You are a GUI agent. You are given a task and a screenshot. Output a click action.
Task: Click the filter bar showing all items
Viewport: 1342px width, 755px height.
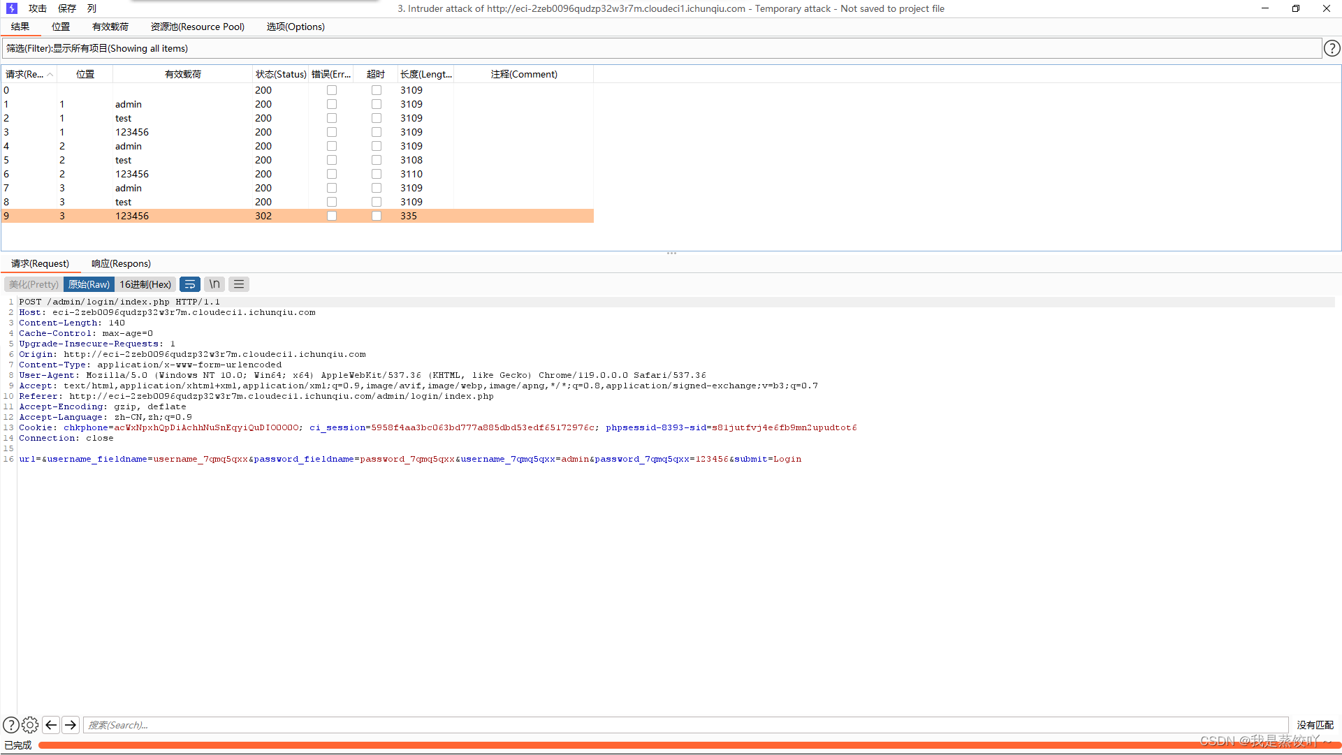point(662,48)
